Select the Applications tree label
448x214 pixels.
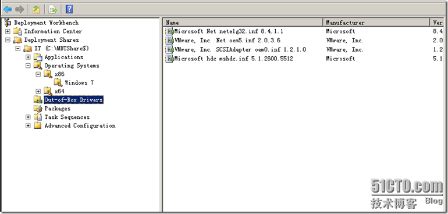(x=64, y=57)
